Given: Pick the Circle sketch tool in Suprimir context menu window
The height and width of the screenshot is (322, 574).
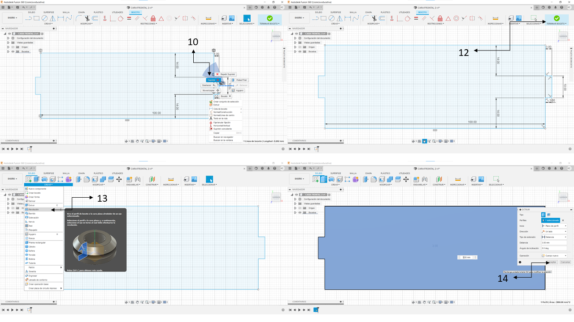Looking at the screenshot, I should pos(45,18).
